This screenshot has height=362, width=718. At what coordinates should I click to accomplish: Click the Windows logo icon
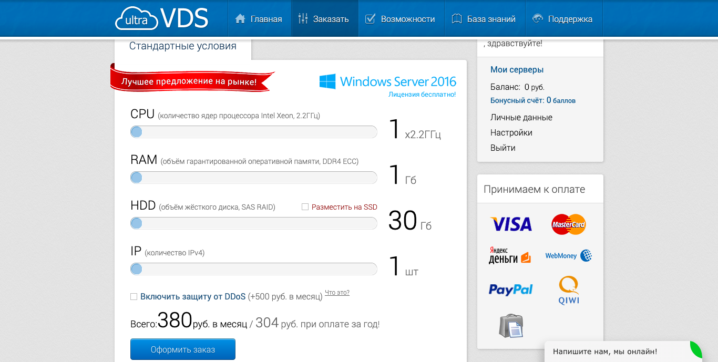click(327, 81)
